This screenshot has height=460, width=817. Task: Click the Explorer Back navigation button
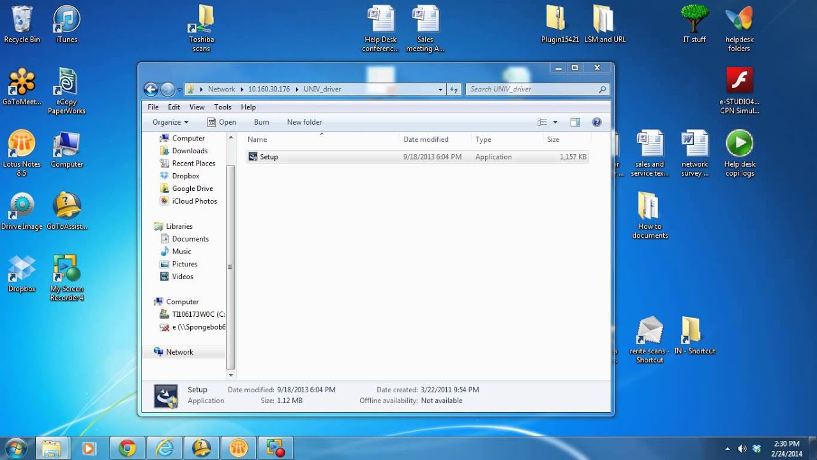(x=151, y=89)
